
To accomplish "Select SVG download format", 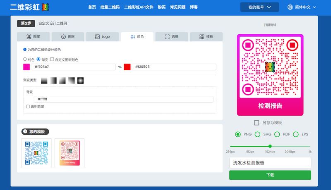I will (x=257, y=134).
